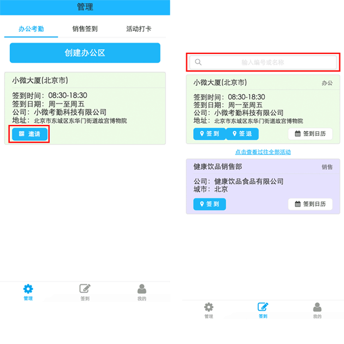The image size is (344, 344).
Task: Click the 销售 label on purple card
Action: (x=327, y=167)
